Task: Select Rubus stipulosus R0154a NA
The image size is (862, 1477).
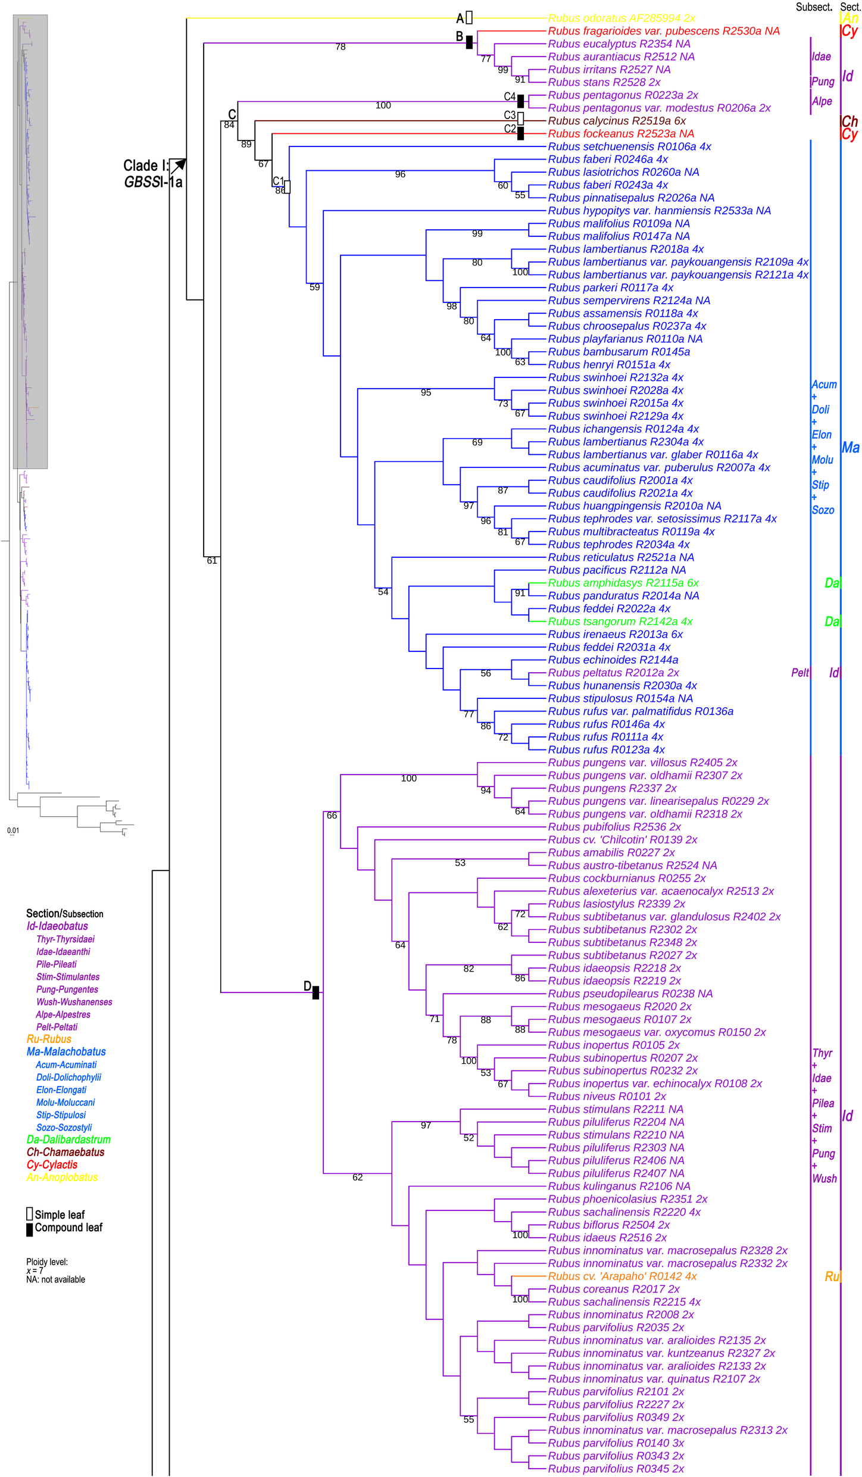Action: [x=620, y=698]
